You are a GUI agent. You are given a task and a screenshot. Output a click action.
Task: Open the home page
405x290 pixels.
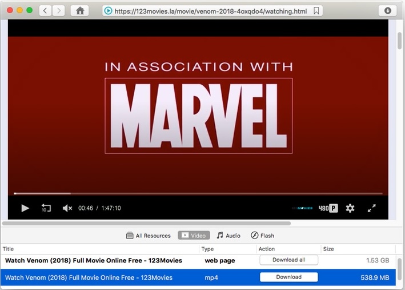click(x=80, y=11)
